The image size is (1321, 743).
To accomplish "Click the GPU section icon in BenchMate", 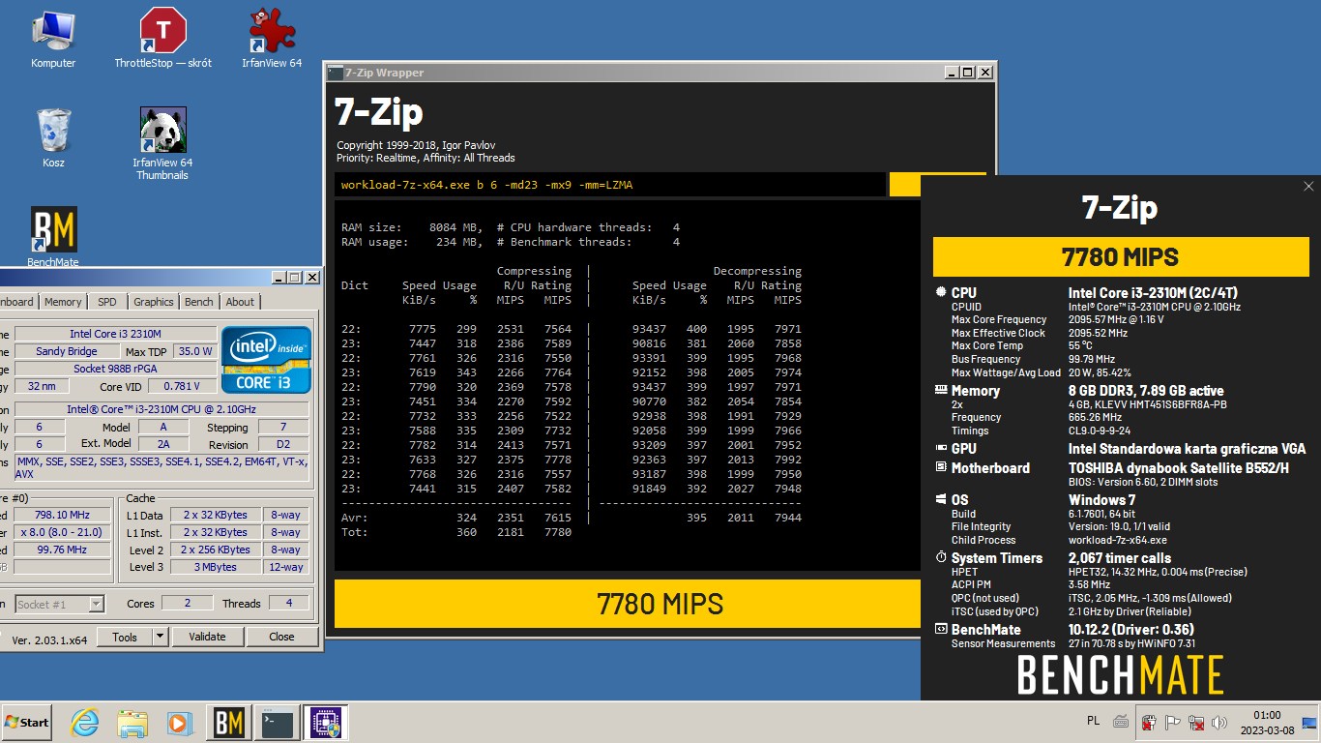I will (x=942, y=449).
